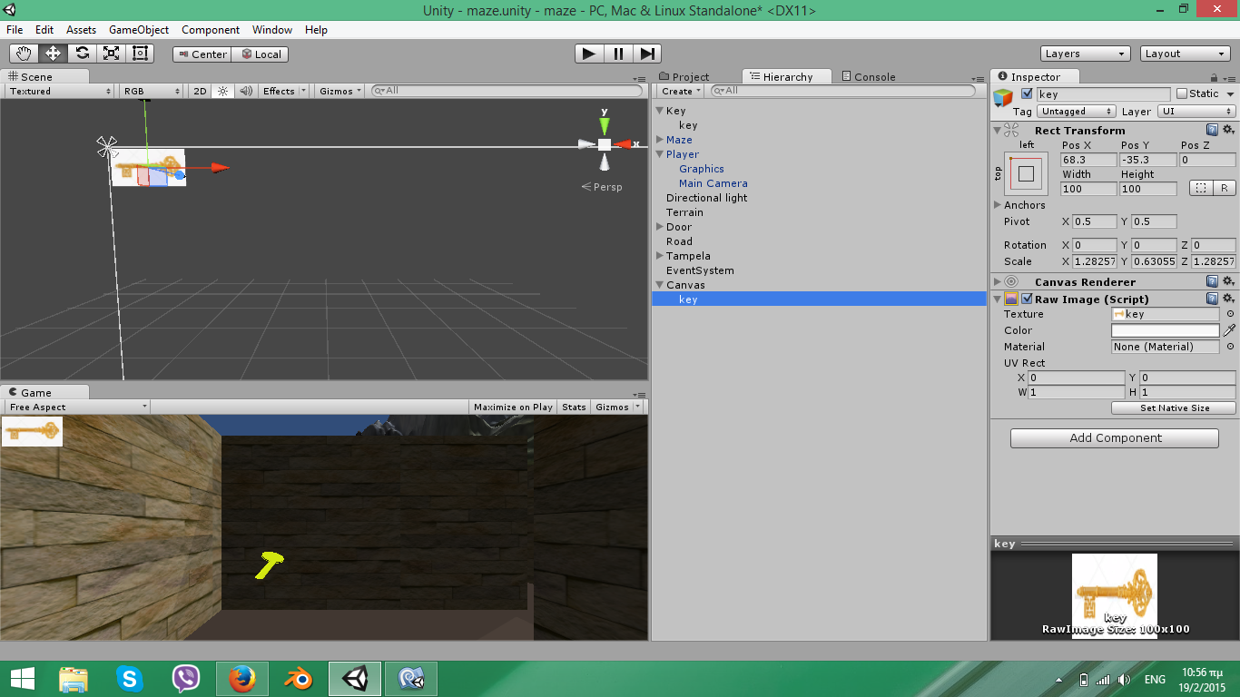Select the Rotate tool in toolbar
The height and width of the screenshot is (697, 1240).
pos(82,54)
